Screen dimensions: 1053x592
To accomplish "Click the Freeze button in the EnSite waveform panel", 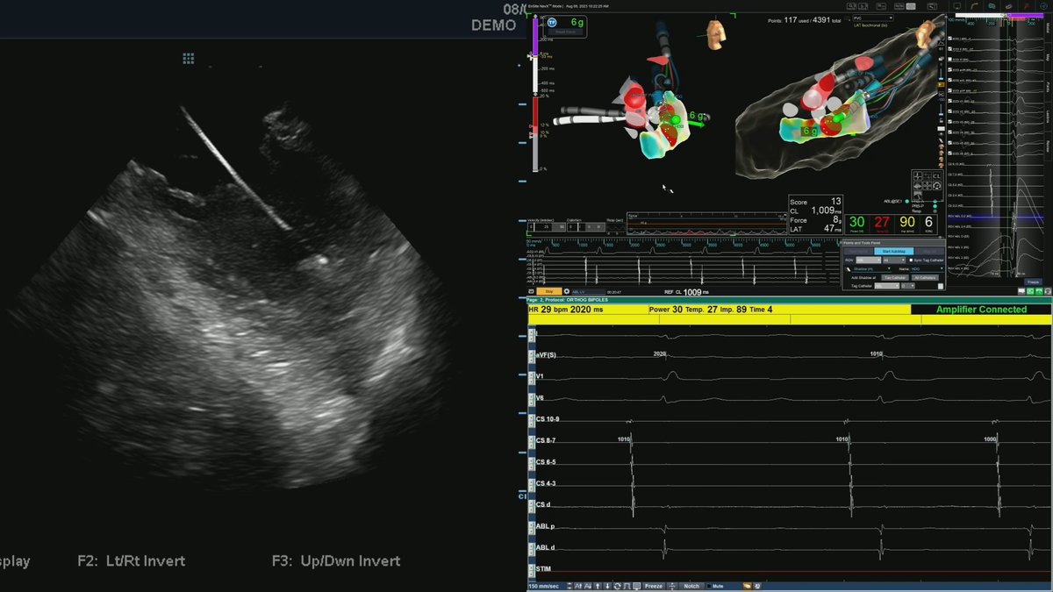I will click(1032, 282).
